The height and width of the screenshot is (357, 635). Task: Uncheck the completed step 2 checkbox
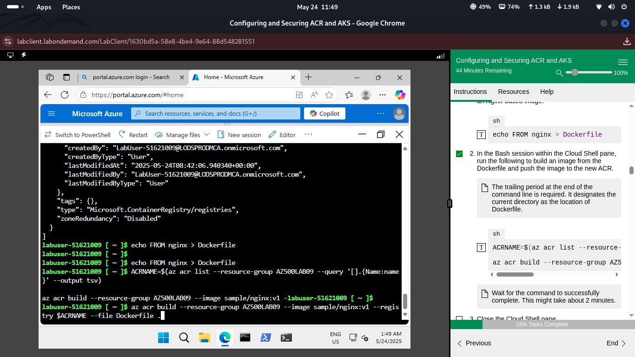pos(459,153)
